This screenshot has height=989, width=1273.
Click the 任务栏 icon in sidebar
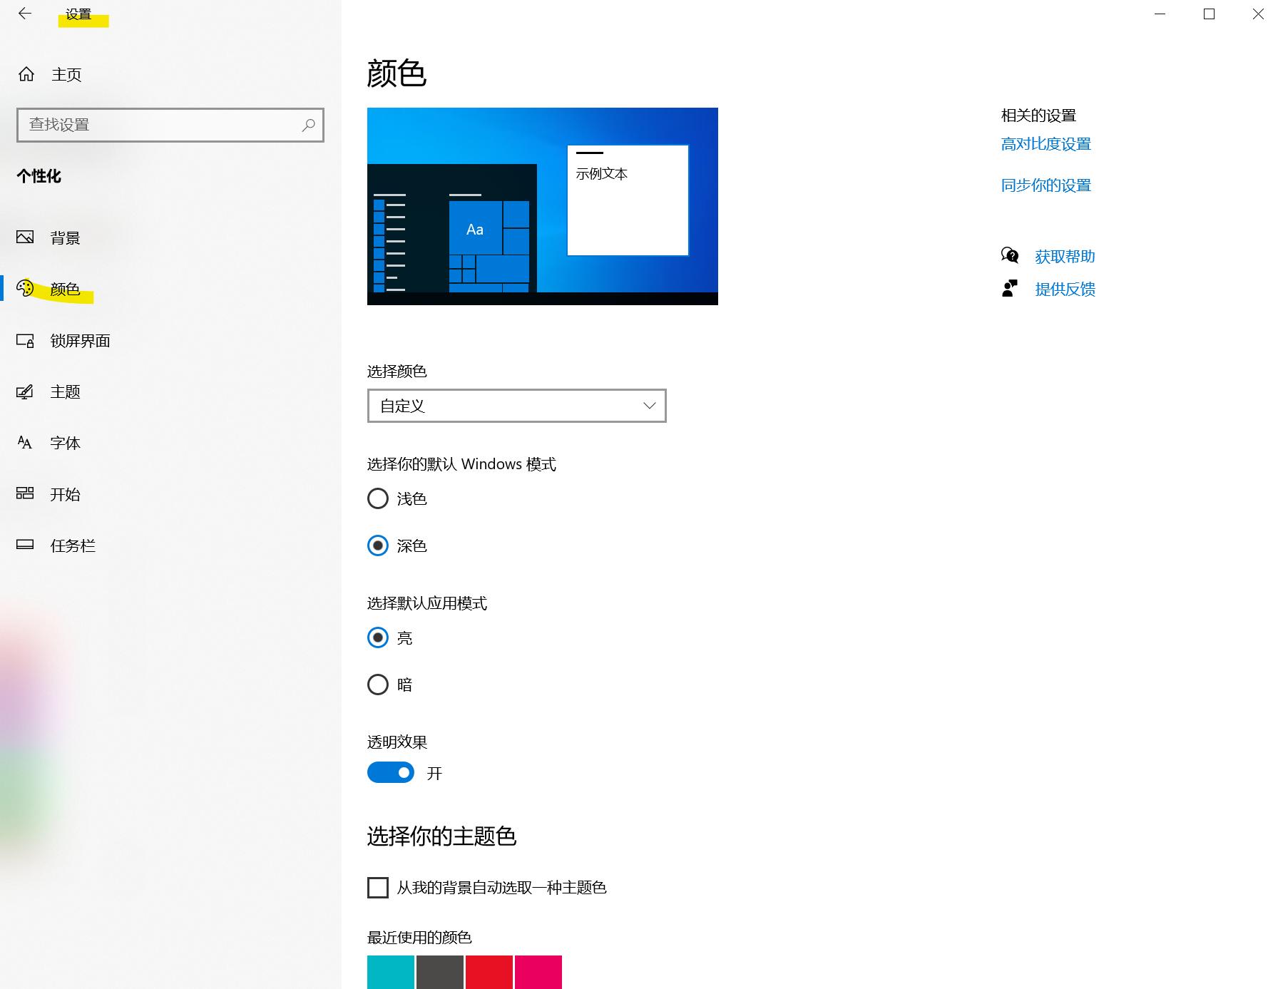click(26, 545)
